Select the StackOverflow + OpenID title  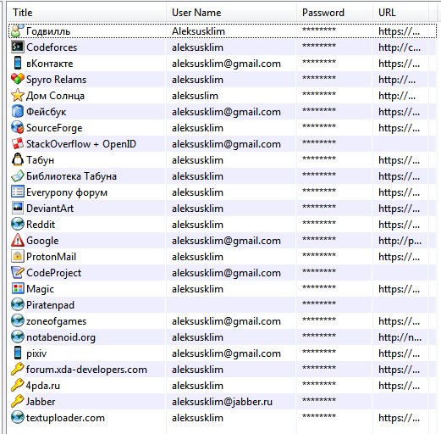tap(81, 144)
